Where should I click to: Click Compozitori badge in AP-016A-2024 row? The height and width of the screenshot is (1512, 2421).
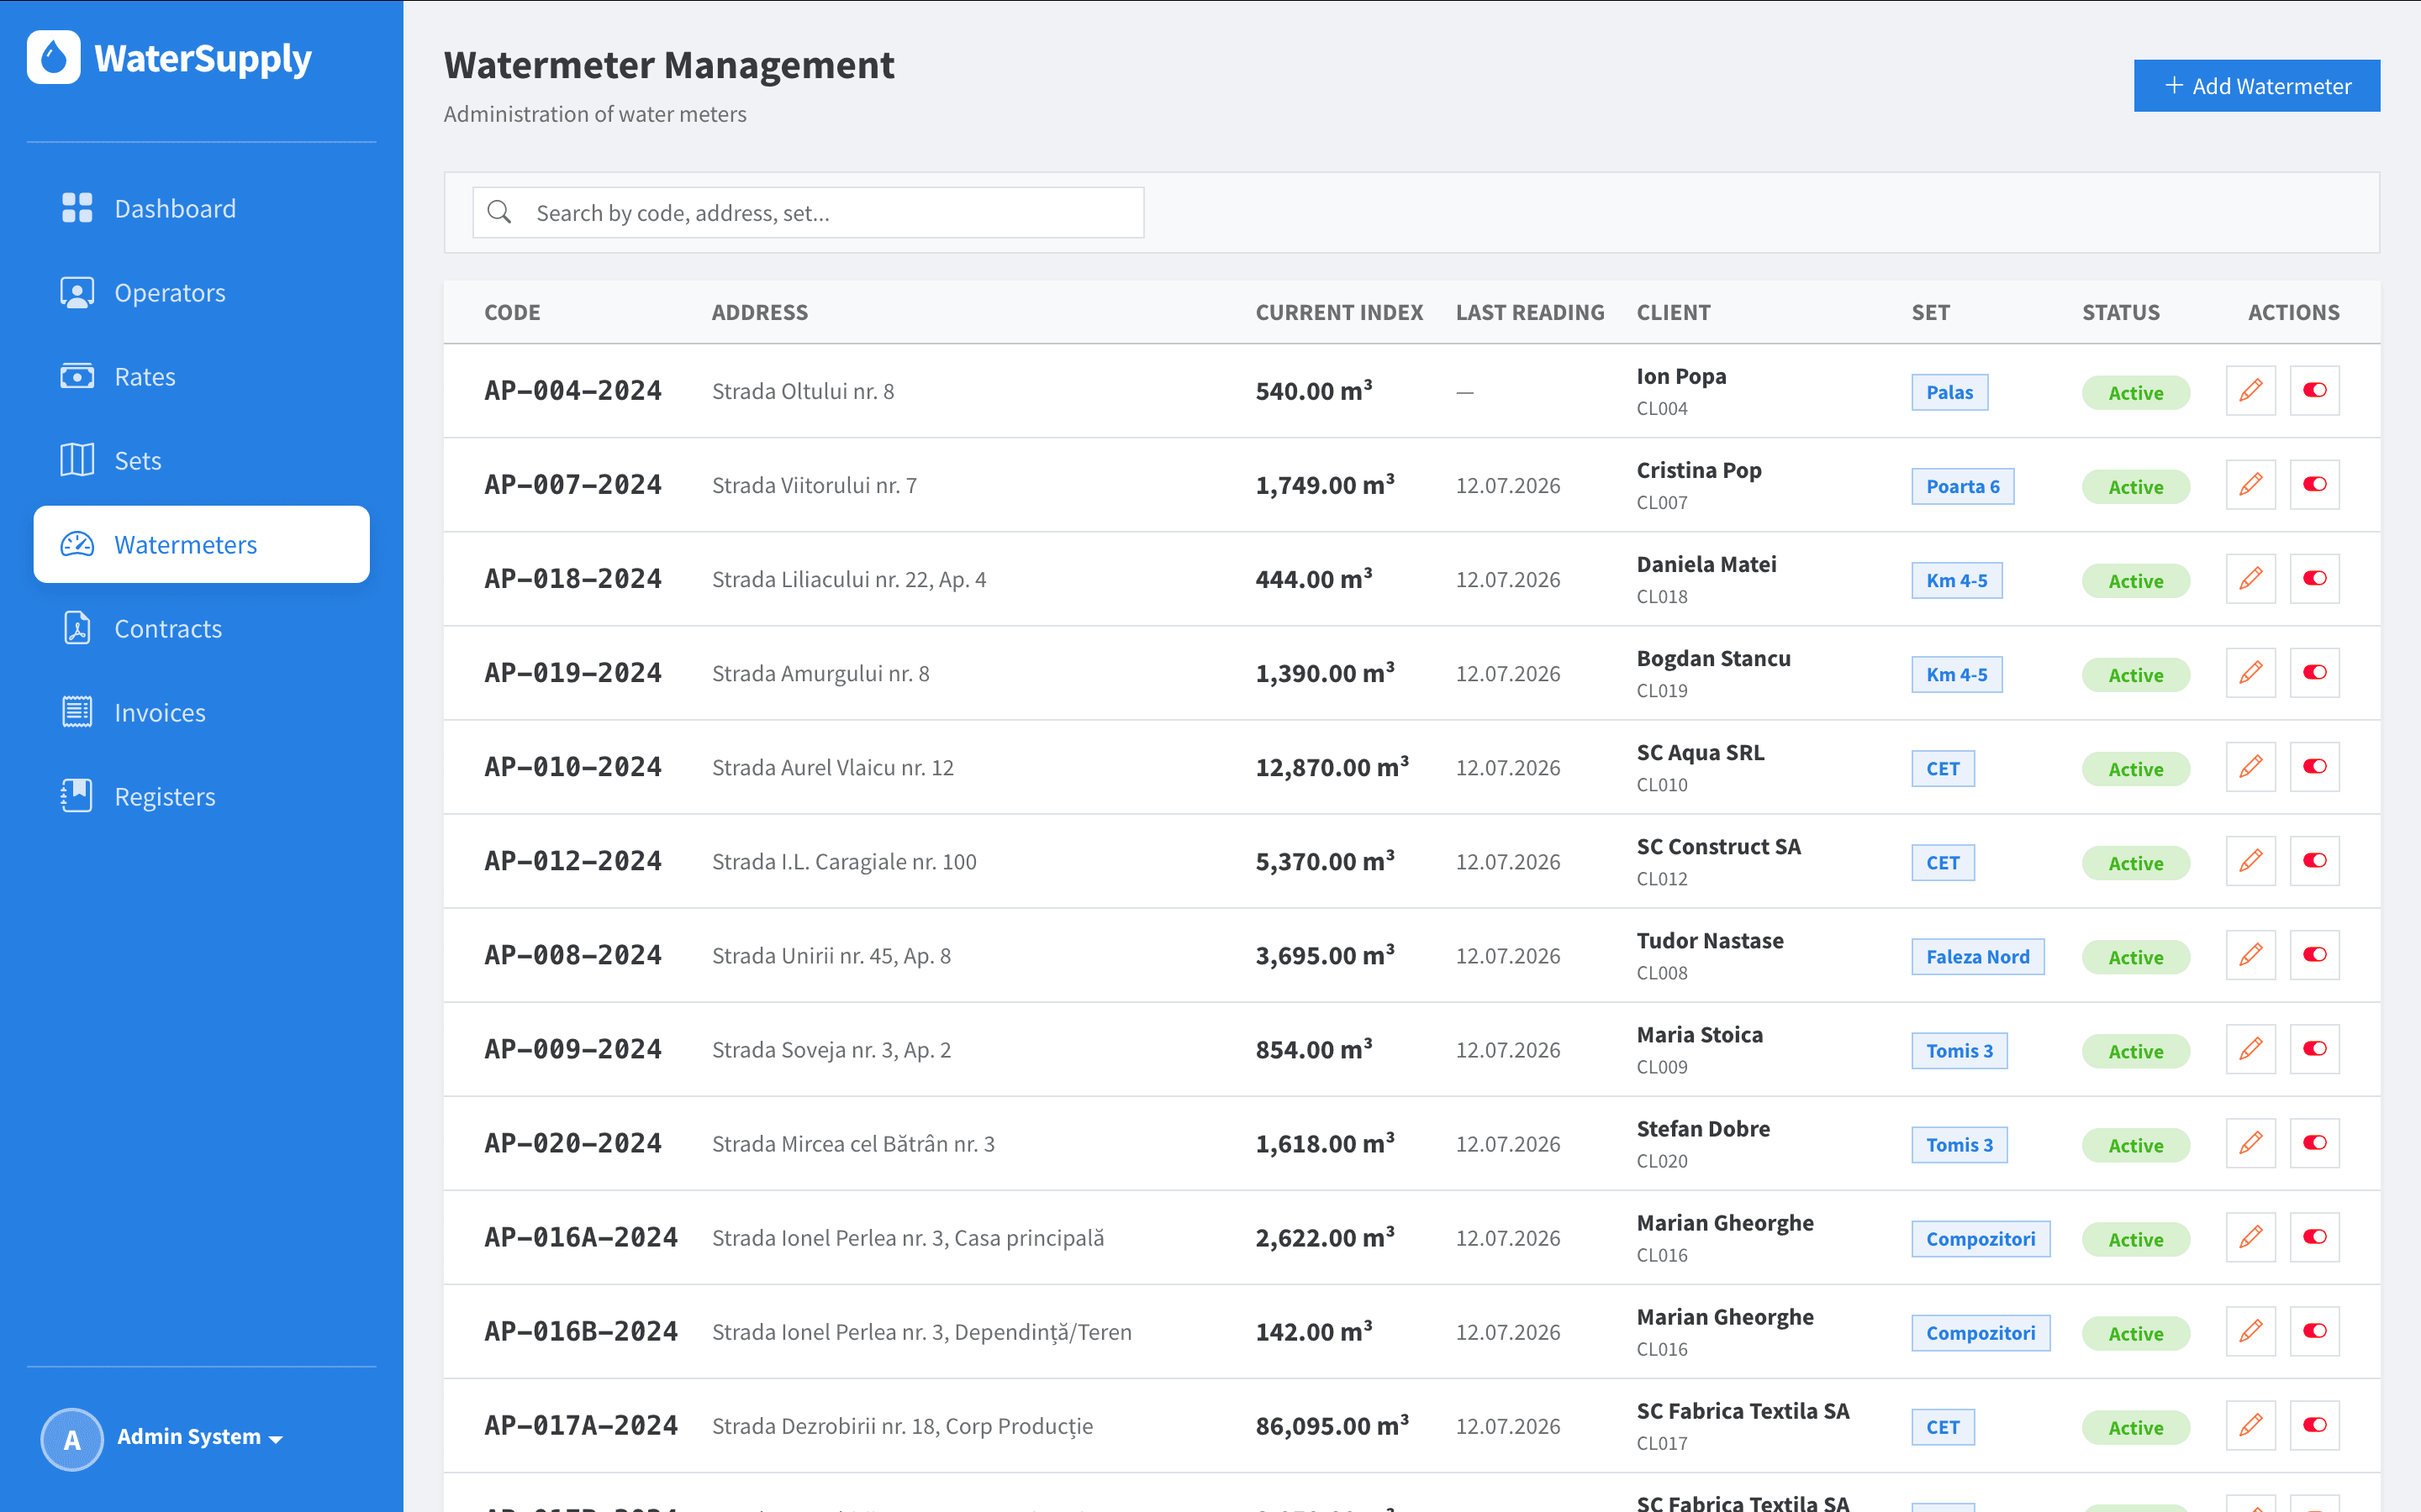(1981, 1238)
